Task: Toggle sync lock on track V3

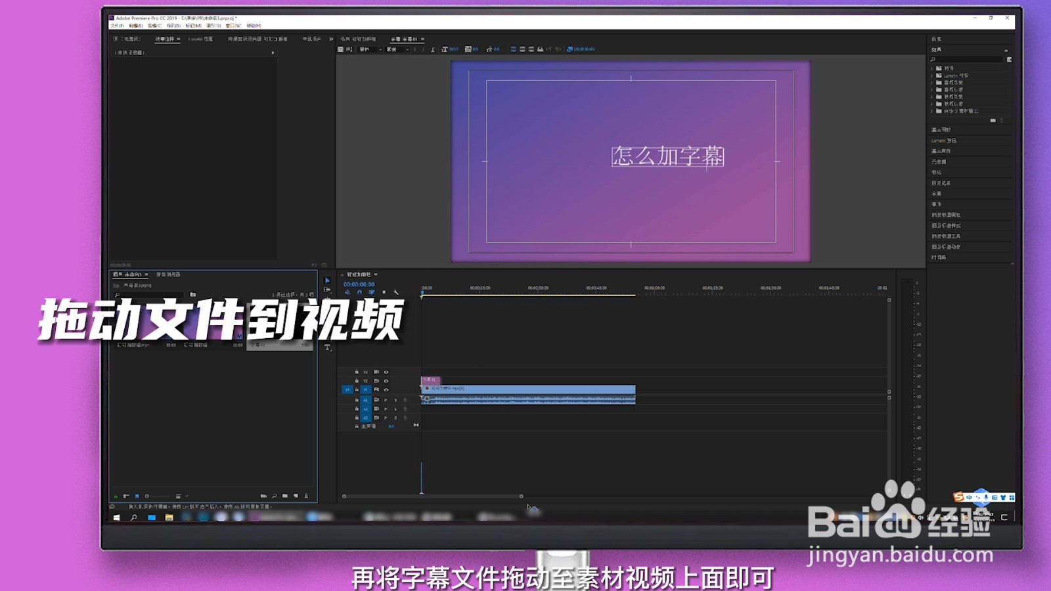Action: tap(376, 372)
